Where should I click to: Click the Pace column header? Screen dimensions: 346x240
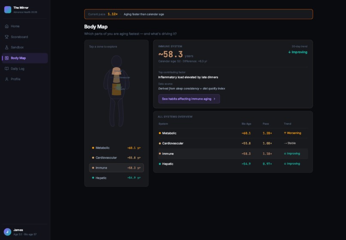[266, 124]
